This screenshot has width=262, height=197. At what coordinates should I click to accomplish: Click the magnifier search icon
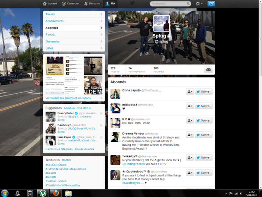tap(188, 4)
